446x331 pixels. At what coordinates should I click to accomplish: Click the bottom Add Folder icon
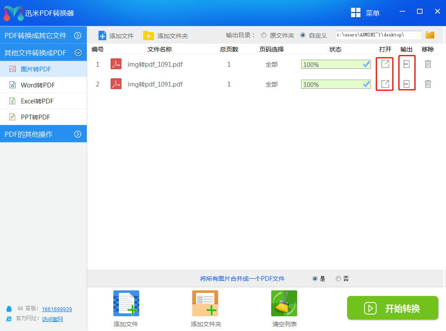click(205, 303)
